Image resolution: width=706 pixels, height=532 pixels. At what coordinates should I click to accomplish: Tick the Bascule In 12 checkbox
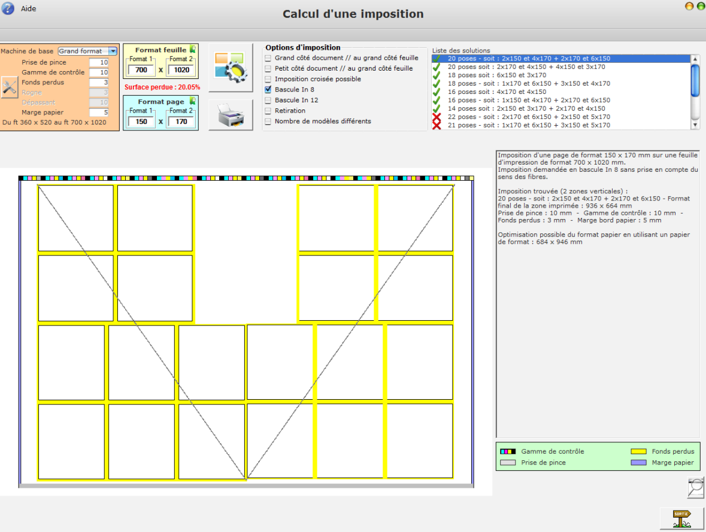coord(268,100)
